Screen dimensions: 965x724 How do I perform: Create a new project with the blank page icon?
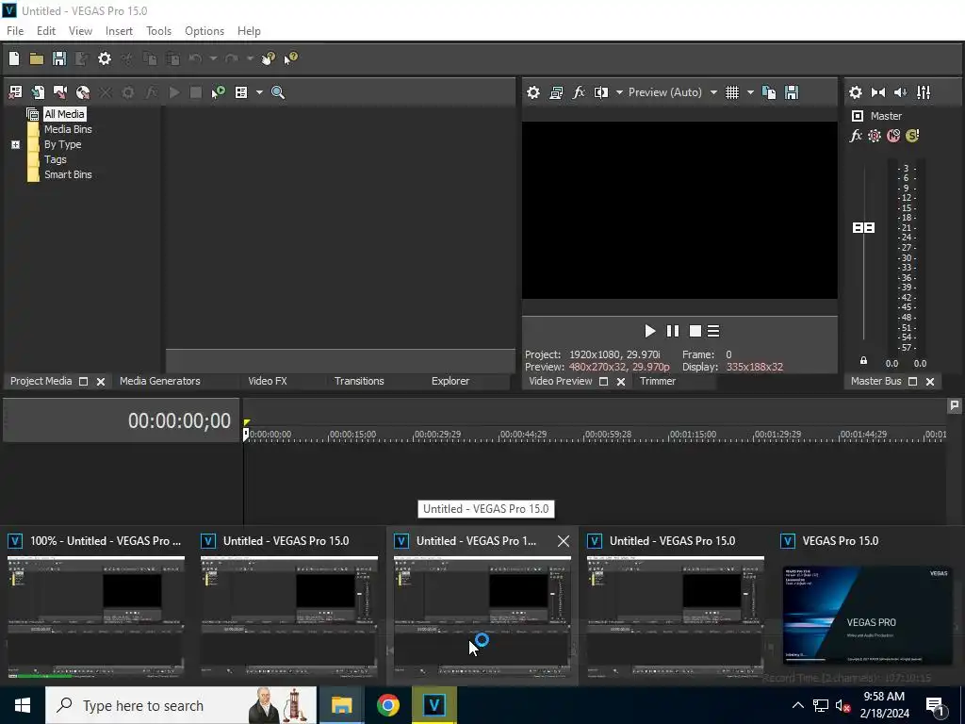tap(14, 58)
